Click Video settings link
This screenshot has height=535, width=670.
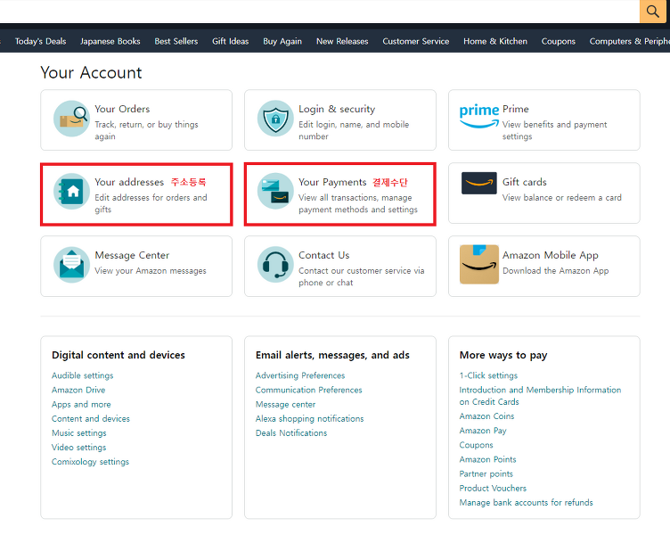(x=78, y=448)
